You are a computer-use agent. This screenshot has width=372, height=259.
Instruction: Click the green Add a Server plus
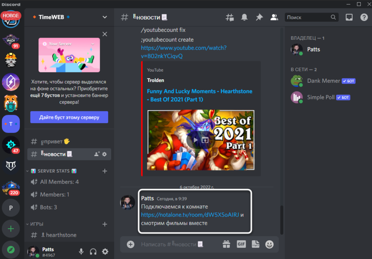(x=11, y=229)
